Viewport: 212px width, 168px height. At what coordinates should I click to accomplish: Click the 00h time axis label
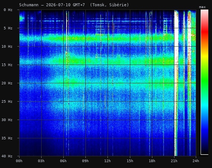[x=19, y=161]
